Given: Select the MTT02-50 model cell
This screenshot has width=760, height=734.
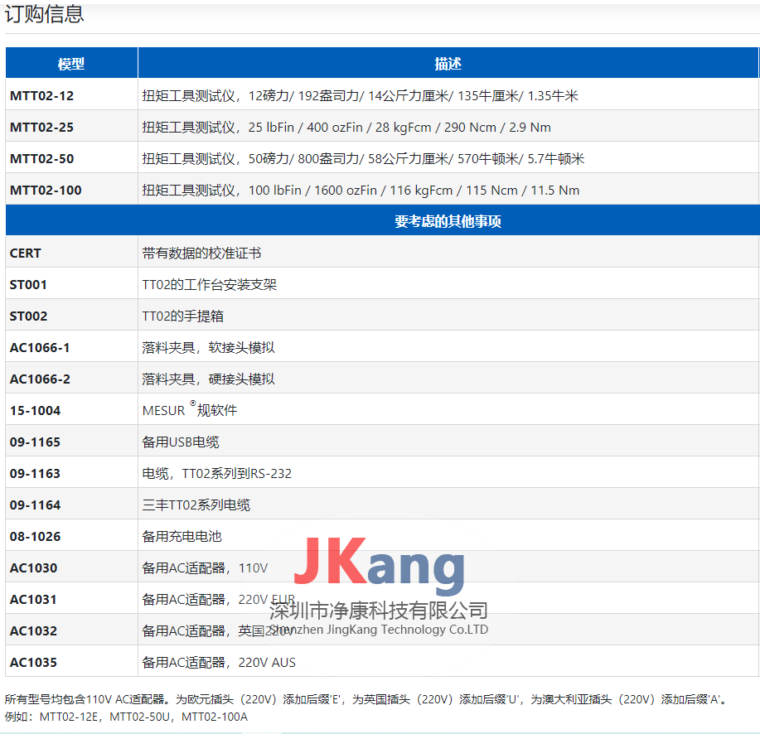Looking at the screenshot, I should tap(71, 158).
